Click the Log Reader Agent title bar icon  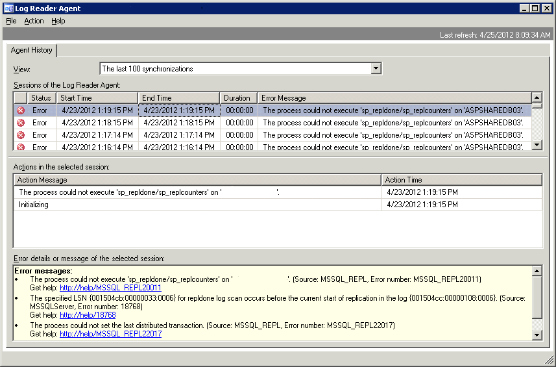coord(8,8)
